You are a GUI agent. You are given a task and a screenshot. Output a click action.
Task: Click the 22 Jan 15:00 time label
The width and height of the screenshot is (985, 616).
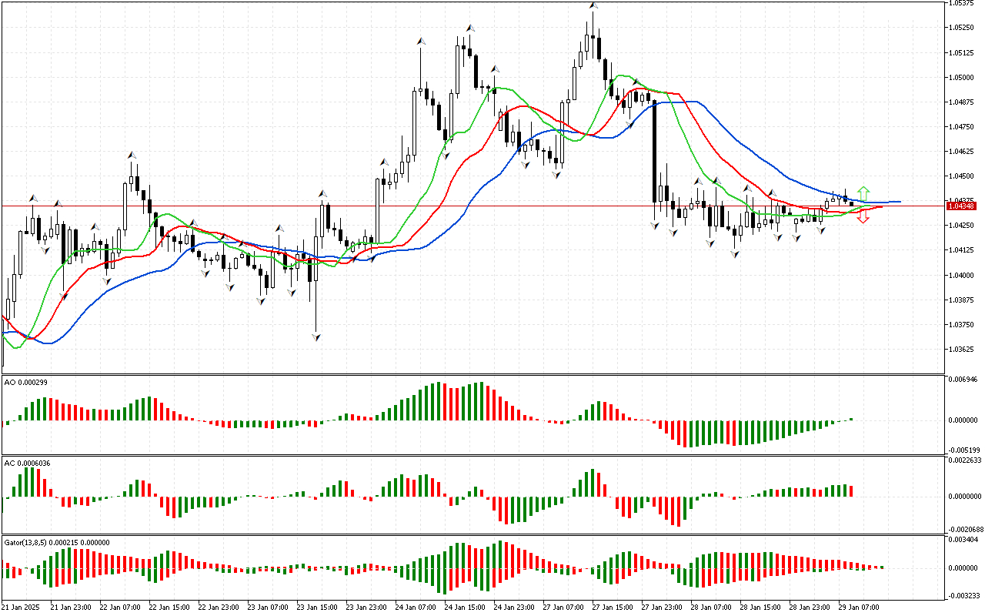(x=169, y=608)
